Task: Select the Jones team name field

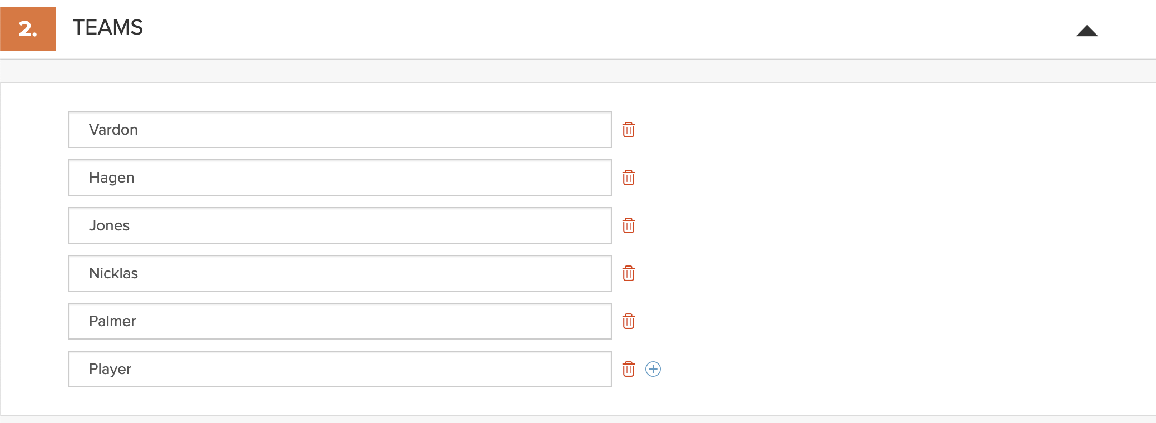Action: (340, 225)
